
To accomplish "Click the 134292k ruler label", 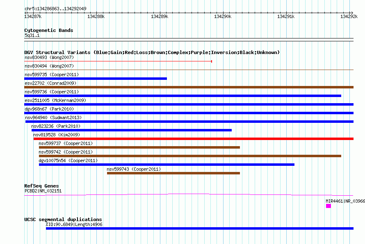I will click(349, 16).
